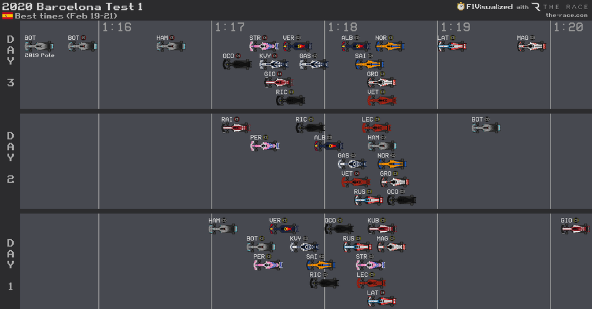
Task: Click Ocon's black Renault on Day 3
Action: click(237, 65)
